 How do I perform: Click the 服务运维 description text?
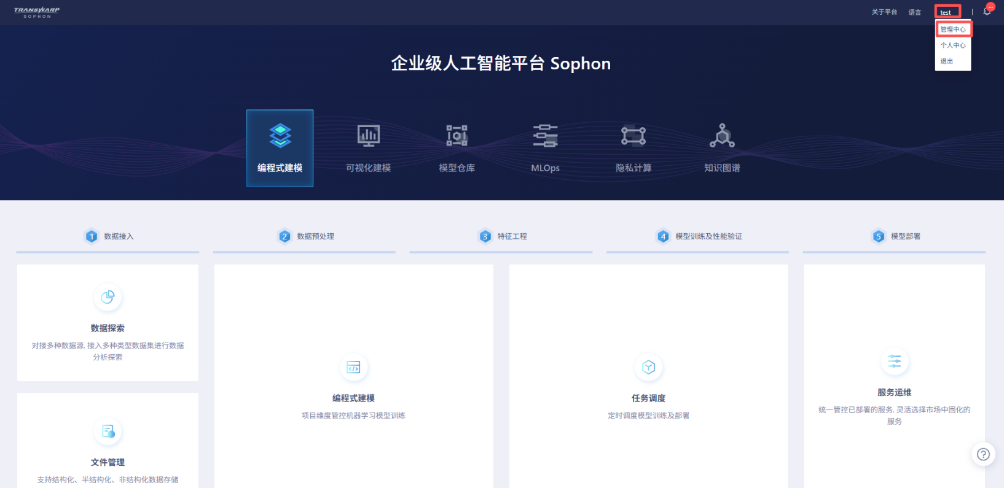[895, 416]
